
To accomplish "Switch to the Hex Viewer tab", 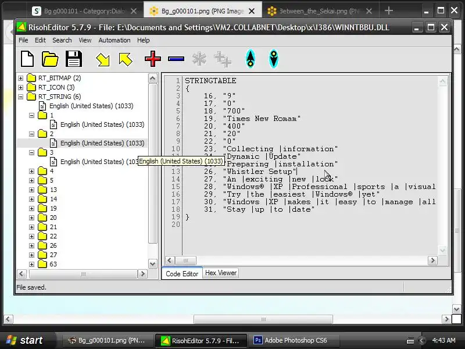I will 221,273.
